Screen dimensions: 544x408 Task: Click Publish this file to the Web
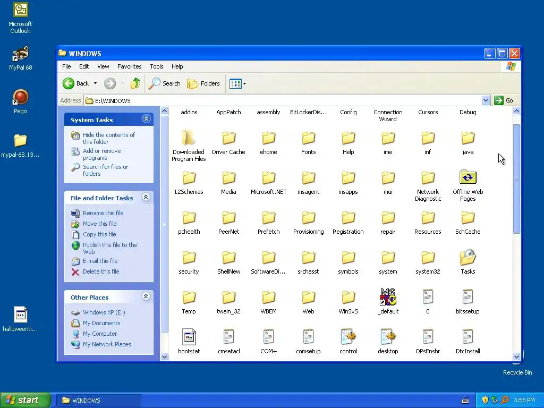110,248
